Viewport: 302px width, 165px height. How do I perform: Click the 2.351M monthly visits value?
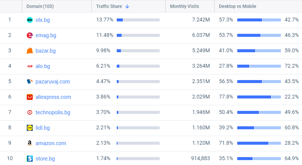tap(201, 81)
